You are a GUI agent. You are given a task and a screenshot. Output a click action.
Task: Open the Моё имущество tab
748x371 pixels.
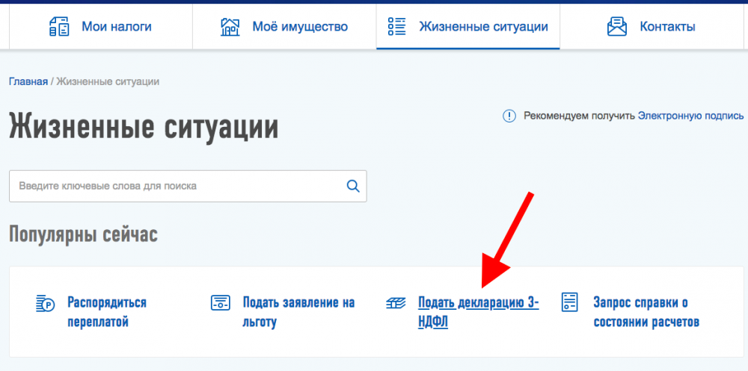click(284, 26)
